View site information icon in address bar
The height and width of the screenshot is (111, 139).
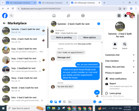tap(19, 9)
